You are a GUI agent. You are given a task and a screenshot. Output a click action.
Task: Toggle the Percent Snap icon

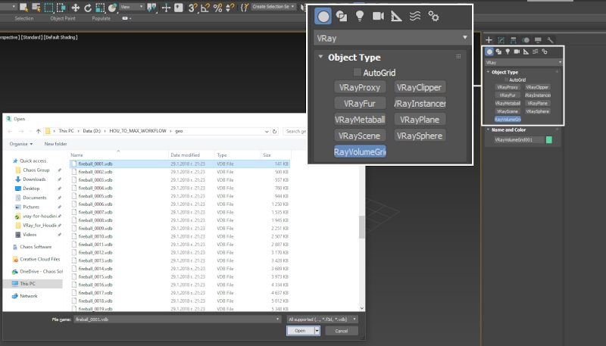(218, 7)
